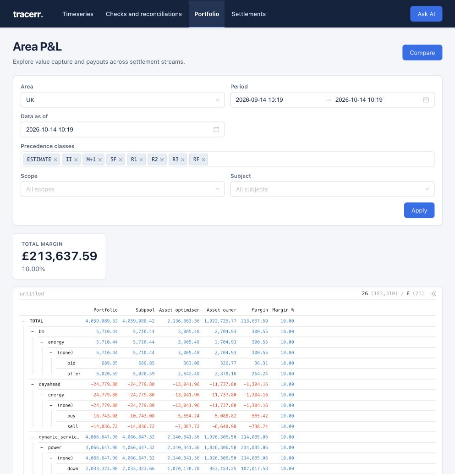
Task: Collapse the bm tree row
Action: [33, 331]
